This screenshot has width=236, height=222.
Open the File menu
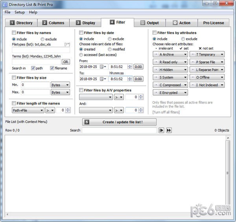(x=7, y=12)
